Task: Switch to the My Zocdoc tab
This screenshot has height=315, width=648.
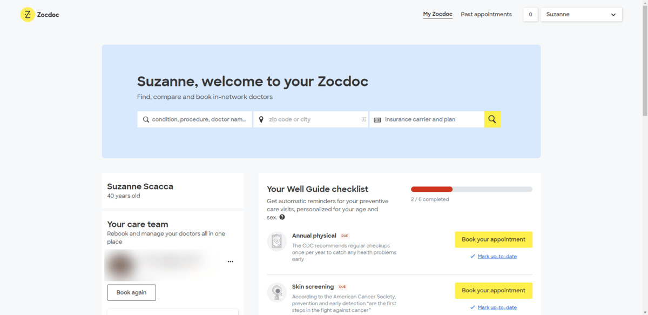Action: coord(437,15)
